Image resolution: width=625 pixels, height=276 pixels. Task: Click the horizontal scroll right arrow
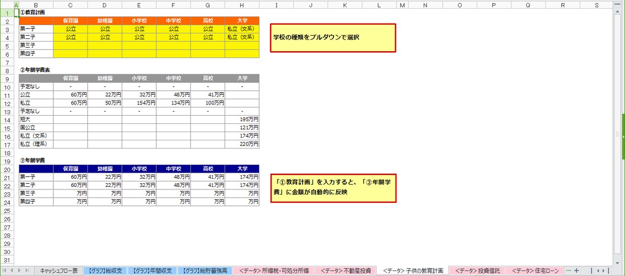click(x=604, y=270)
